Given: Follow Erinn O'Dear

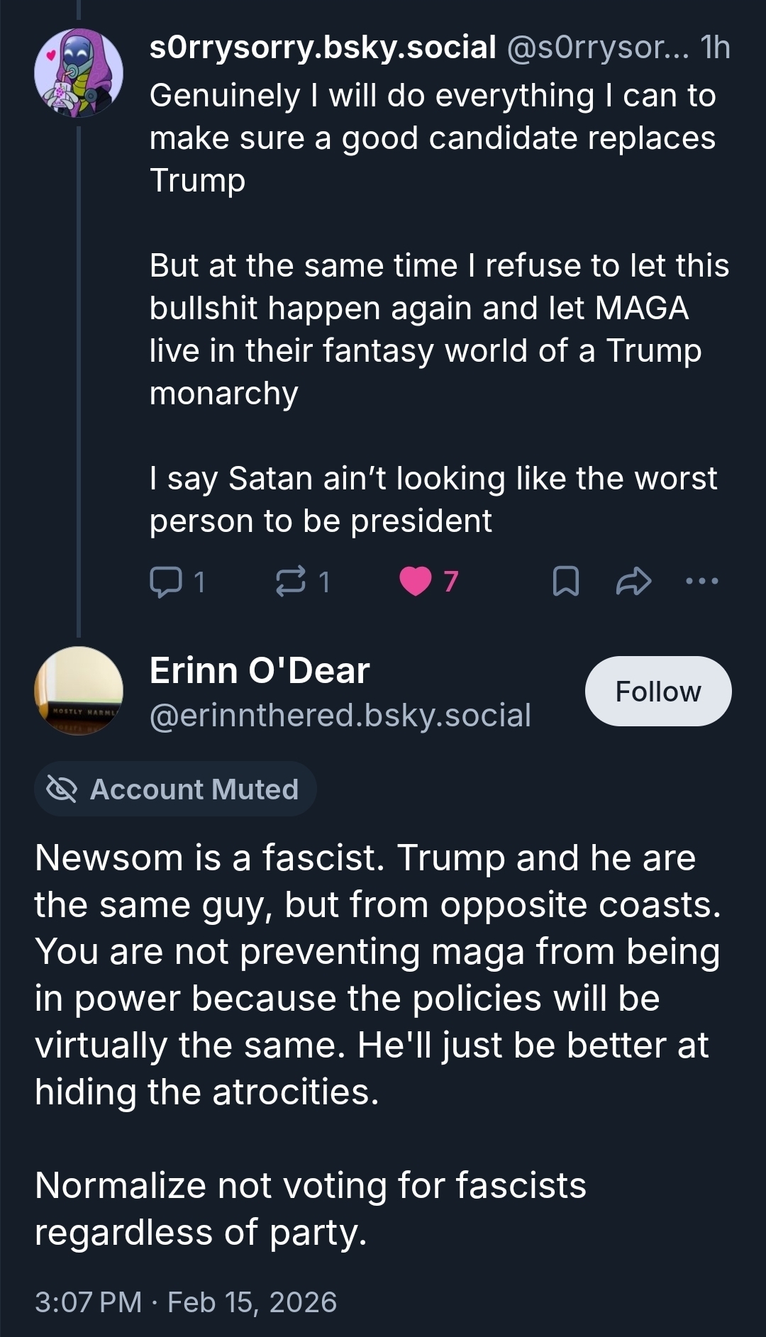Looking at the screenshot, I should click(x=657, y=691).
